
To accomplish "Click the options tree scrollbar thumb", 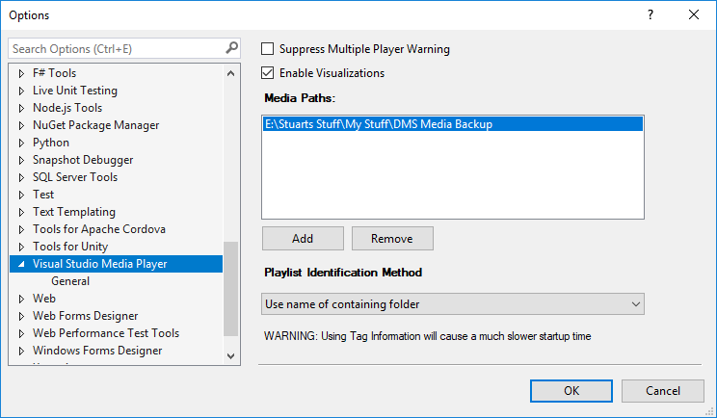I will click(x=231, y=289).
